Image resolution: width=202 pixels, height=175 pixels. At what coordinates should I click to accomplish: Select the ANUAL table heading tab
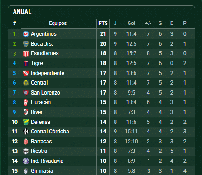(22, 12)
